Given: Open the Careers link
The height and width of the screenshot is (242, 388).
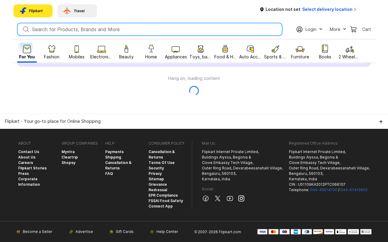Looking at the screenshot, I should 25,163.
